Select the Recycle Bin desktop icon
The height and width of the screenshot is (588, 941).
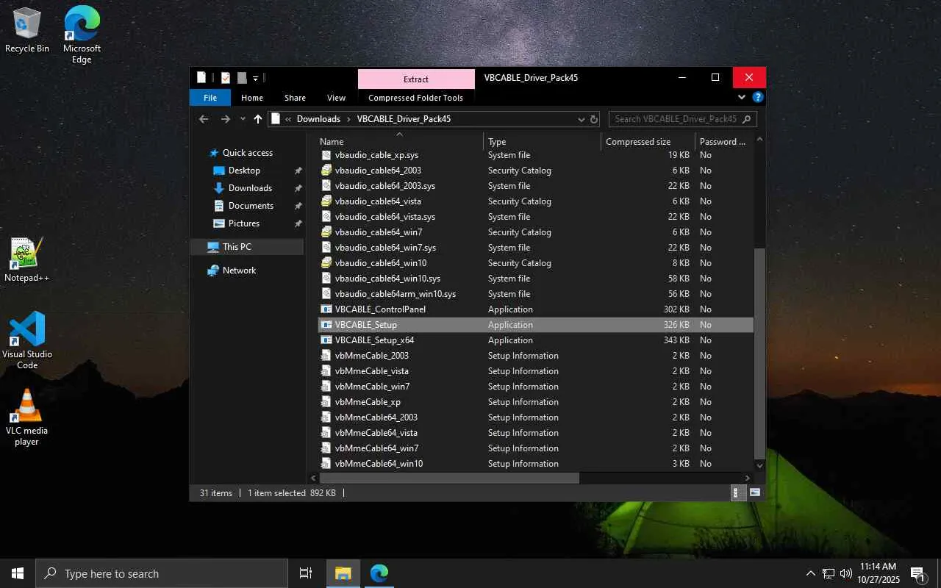(27, 30)
